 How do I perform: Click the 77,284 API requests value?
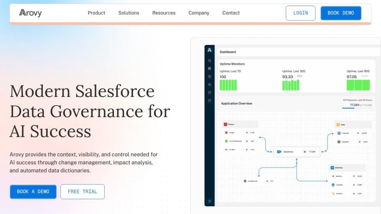tap(355, 105)
